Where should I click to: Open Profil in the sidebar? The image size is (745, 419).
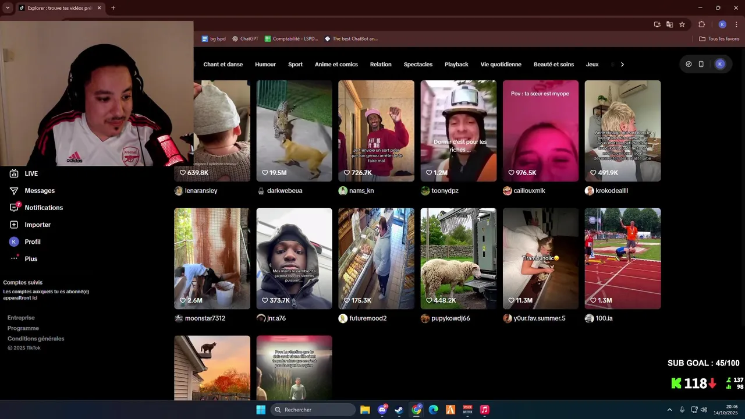25,242
